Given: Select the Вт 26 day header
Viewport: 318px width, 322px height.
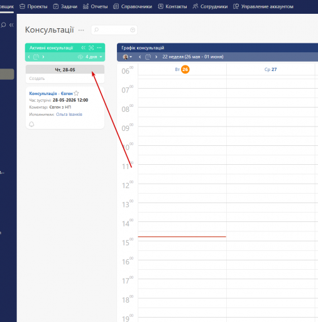Looking at the screenshot, I should tap(182, 69).
